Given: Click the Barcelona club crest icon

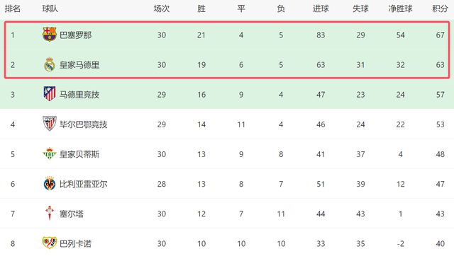Looking at the screenshot, I should (49, 35).
